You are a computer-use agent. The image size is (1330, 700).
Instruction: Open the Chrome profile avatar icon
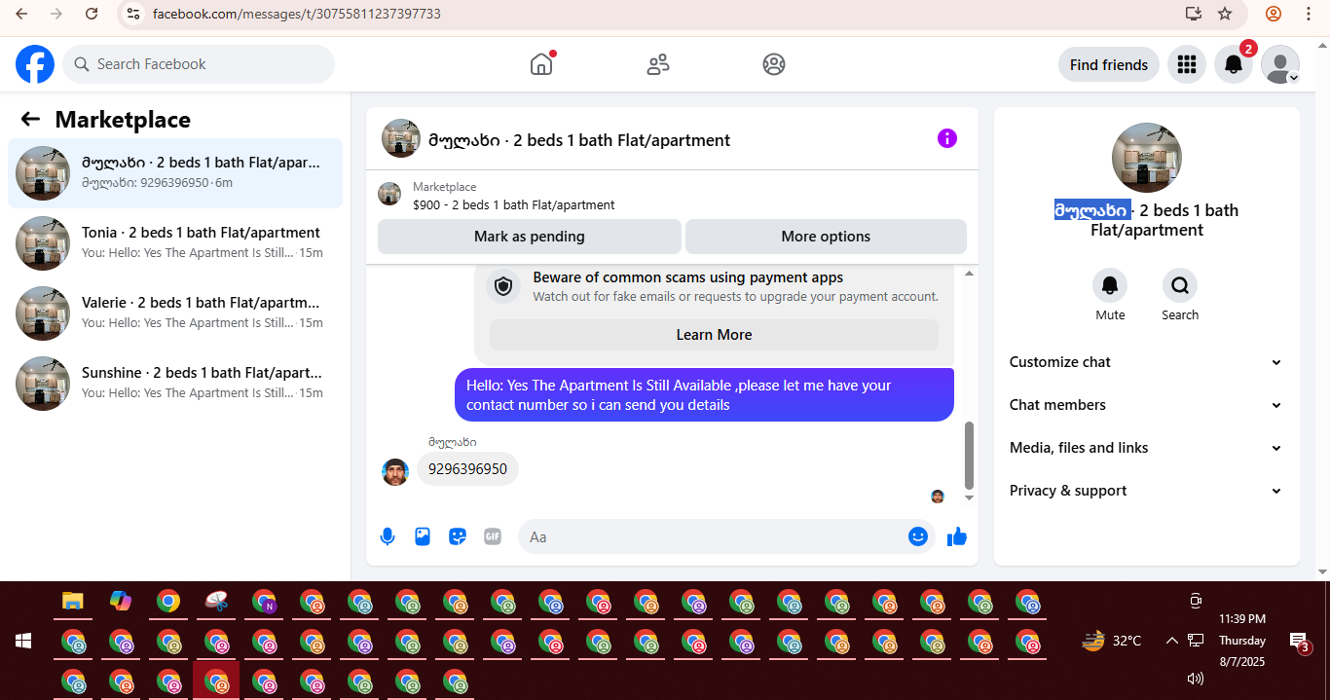pos(1274,14)
